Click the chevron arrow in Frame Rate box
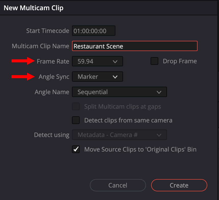The image size is (219, 200). point(115,61)
